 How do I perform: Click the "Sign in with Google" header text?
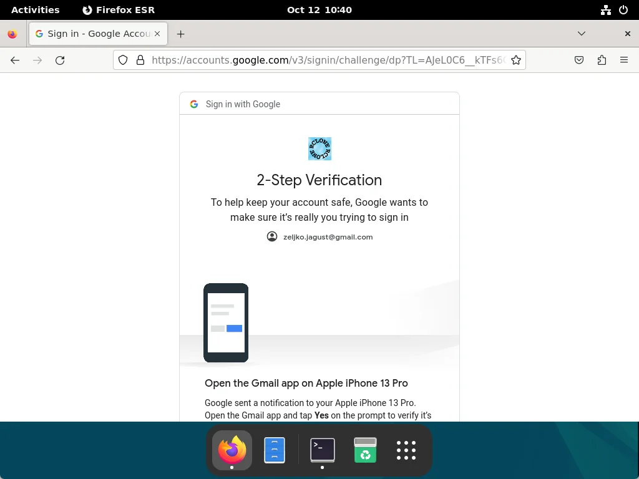click(243, 104)
